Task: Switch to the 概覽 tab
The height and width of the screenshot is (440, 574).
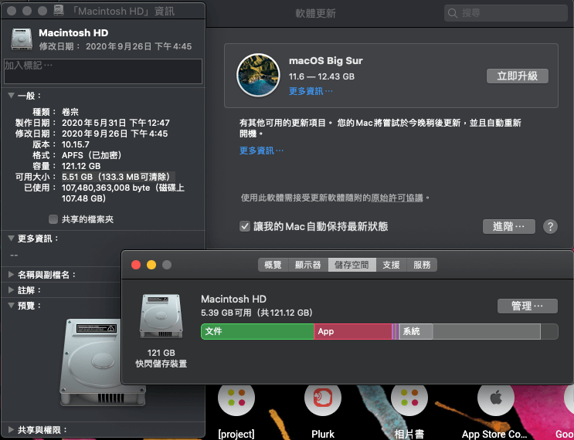Action: [x=273, y=265]
